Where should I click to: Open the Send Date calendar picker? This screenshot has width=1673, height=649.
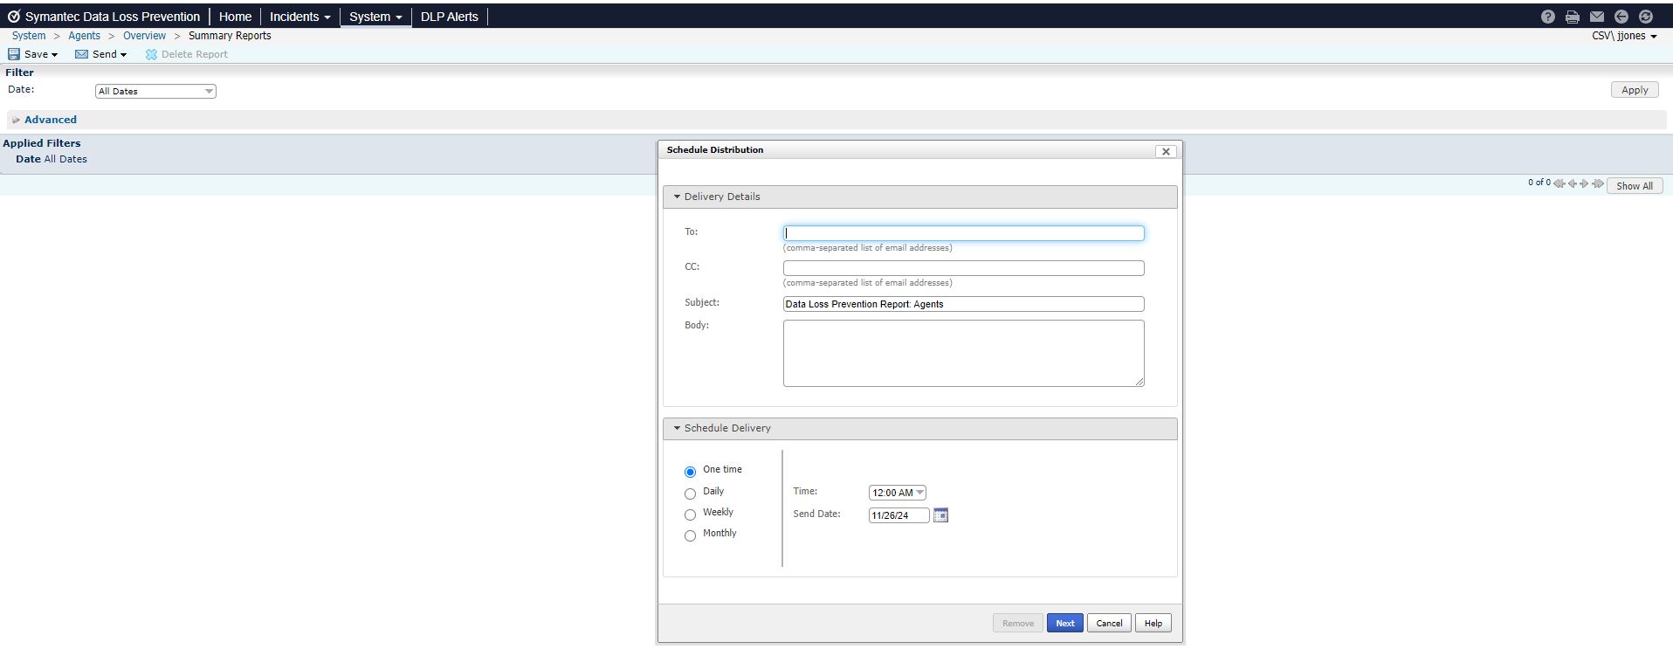(940, 515)
